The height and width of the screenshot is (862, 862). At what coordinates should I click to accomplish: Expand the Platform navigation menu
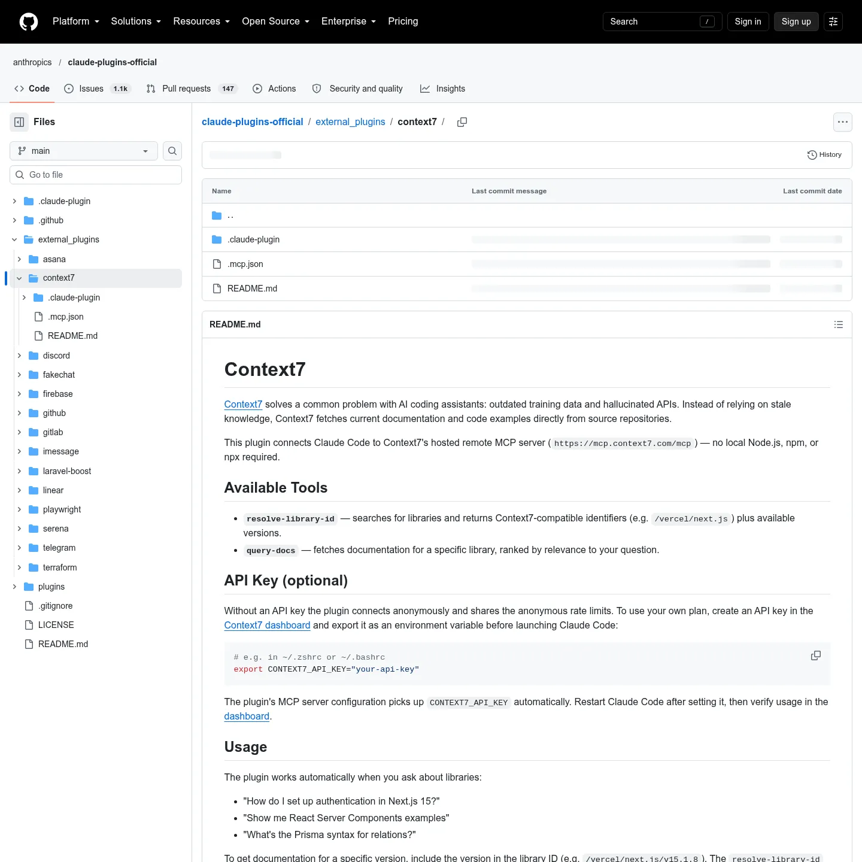[x=76, y=22]
